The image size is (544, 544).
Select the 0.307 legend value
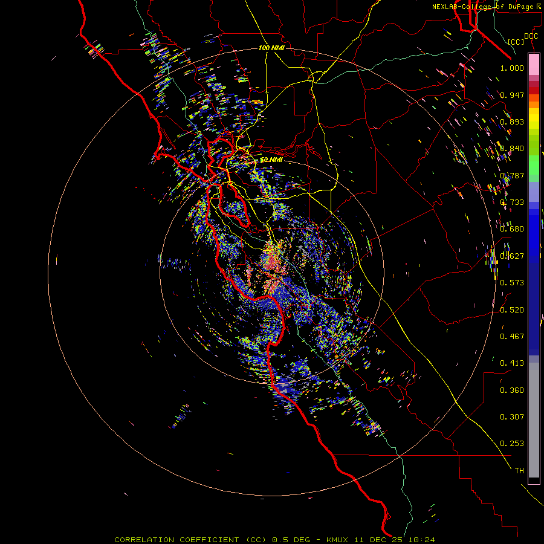pos(512,417)
